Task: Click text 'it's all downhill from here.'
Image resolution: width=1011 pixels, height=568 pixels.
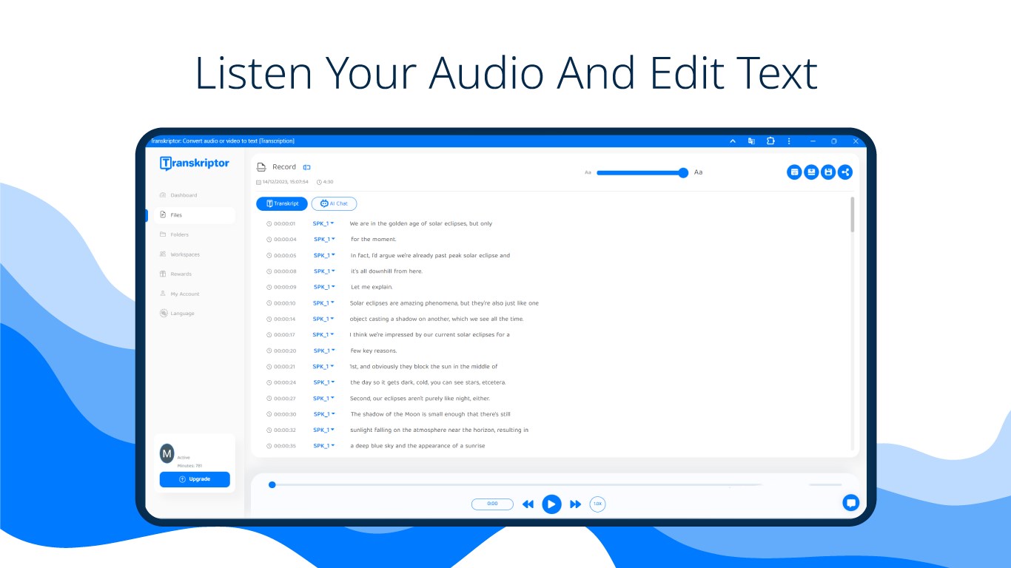Action: [x=387, y=271]
